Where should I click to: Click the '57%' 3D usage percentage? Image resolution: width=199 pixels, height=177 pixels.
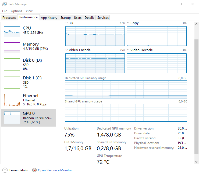(122, 23)
